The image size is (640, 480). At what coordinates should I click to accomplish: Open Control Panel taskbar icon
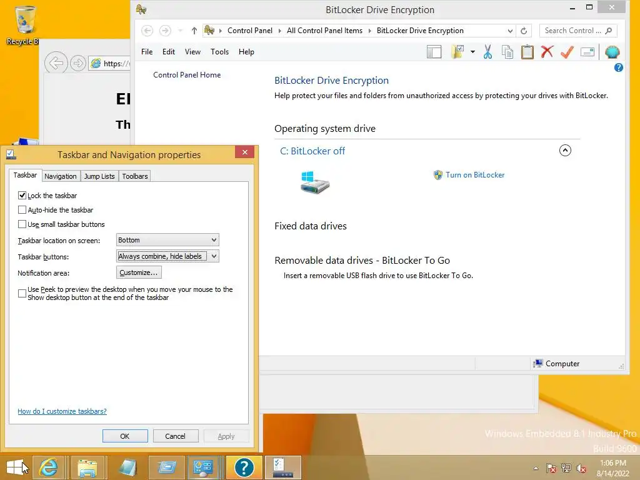coord(203,467)
